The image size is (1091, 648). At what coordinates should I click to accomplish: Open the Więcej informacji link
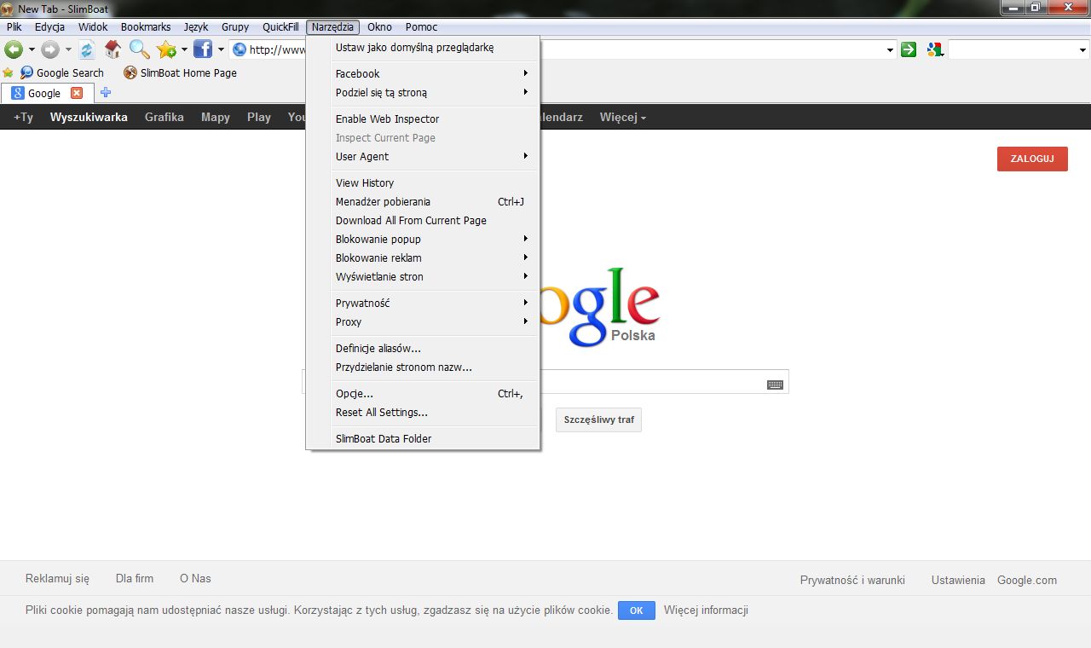706,610
